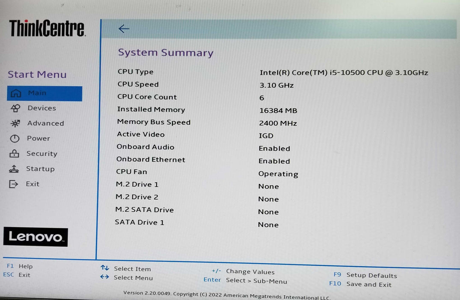Open the Devices menu
460x300 pixels.
tap(42, 108)
